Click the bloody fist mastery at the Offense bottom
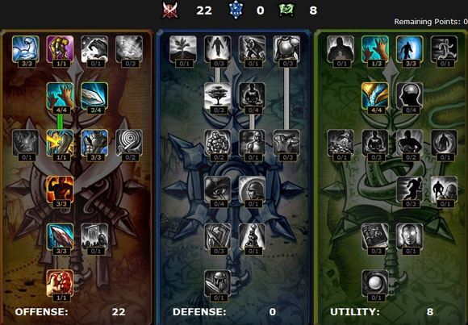This screenshot has height=325, width=468. coord(60,283)
